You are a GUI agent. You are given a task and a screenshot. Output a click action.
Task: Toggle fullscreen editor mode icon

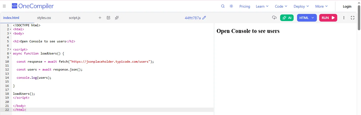pos(352,18)
